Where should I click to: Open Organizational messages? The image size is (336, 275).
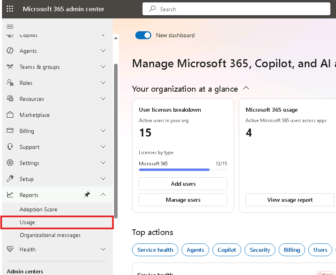pos(50,235)
